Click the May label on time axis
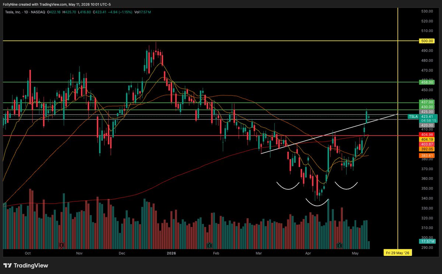 pyautogui.click(x=355, y=253)
